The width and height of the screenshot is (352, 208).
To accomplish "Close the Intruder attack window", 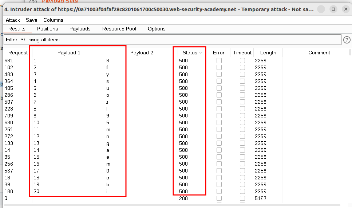I will click(346, 9).
